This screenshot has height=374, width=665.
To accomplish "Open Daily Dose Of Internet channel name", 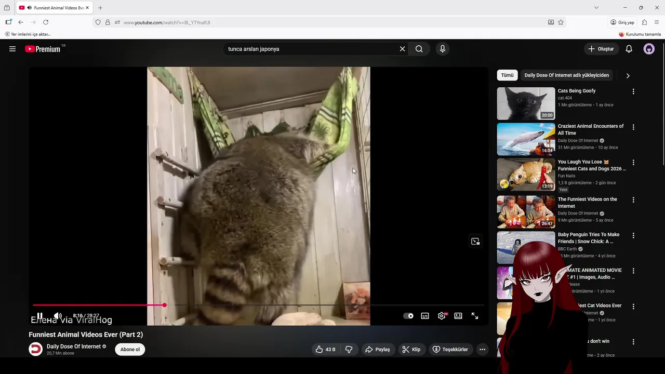I will coord(74,346).
